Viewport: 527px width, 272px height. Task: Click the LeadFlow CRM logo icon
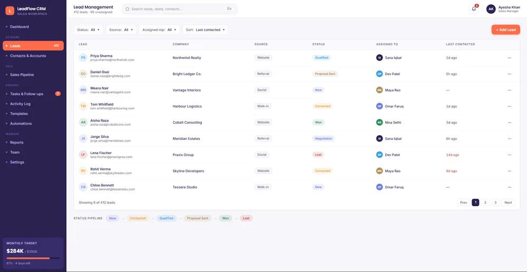pos(9,11)
